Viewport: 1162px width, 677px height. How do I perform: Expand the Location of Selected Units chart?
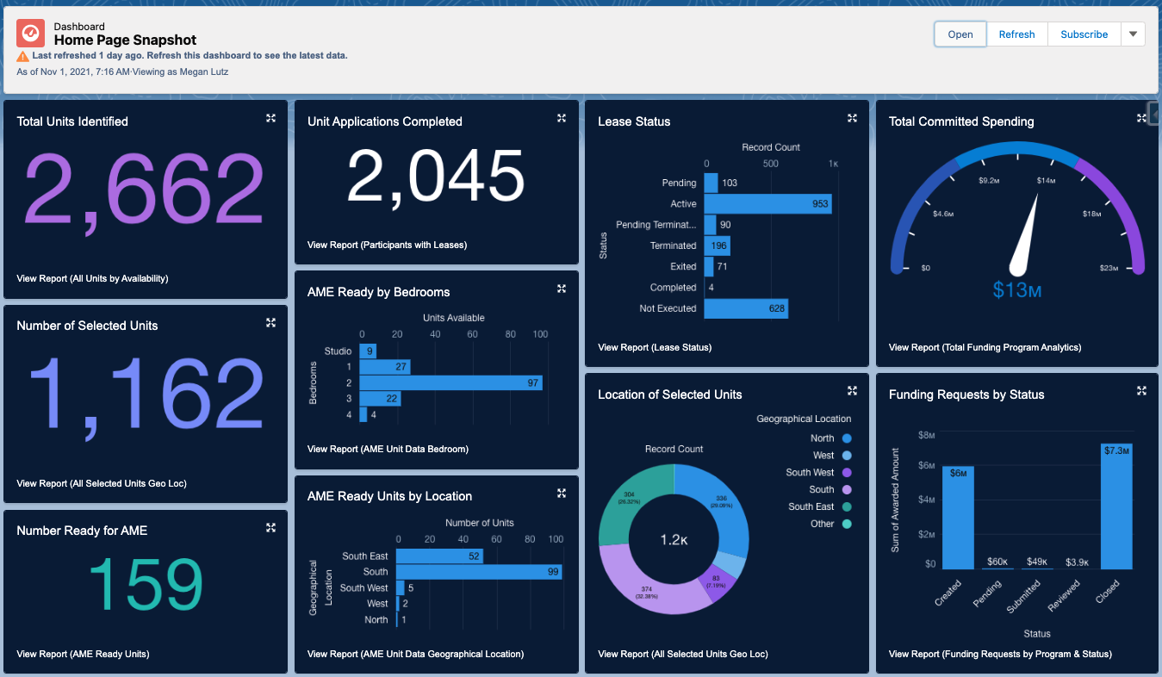point(852,391)
